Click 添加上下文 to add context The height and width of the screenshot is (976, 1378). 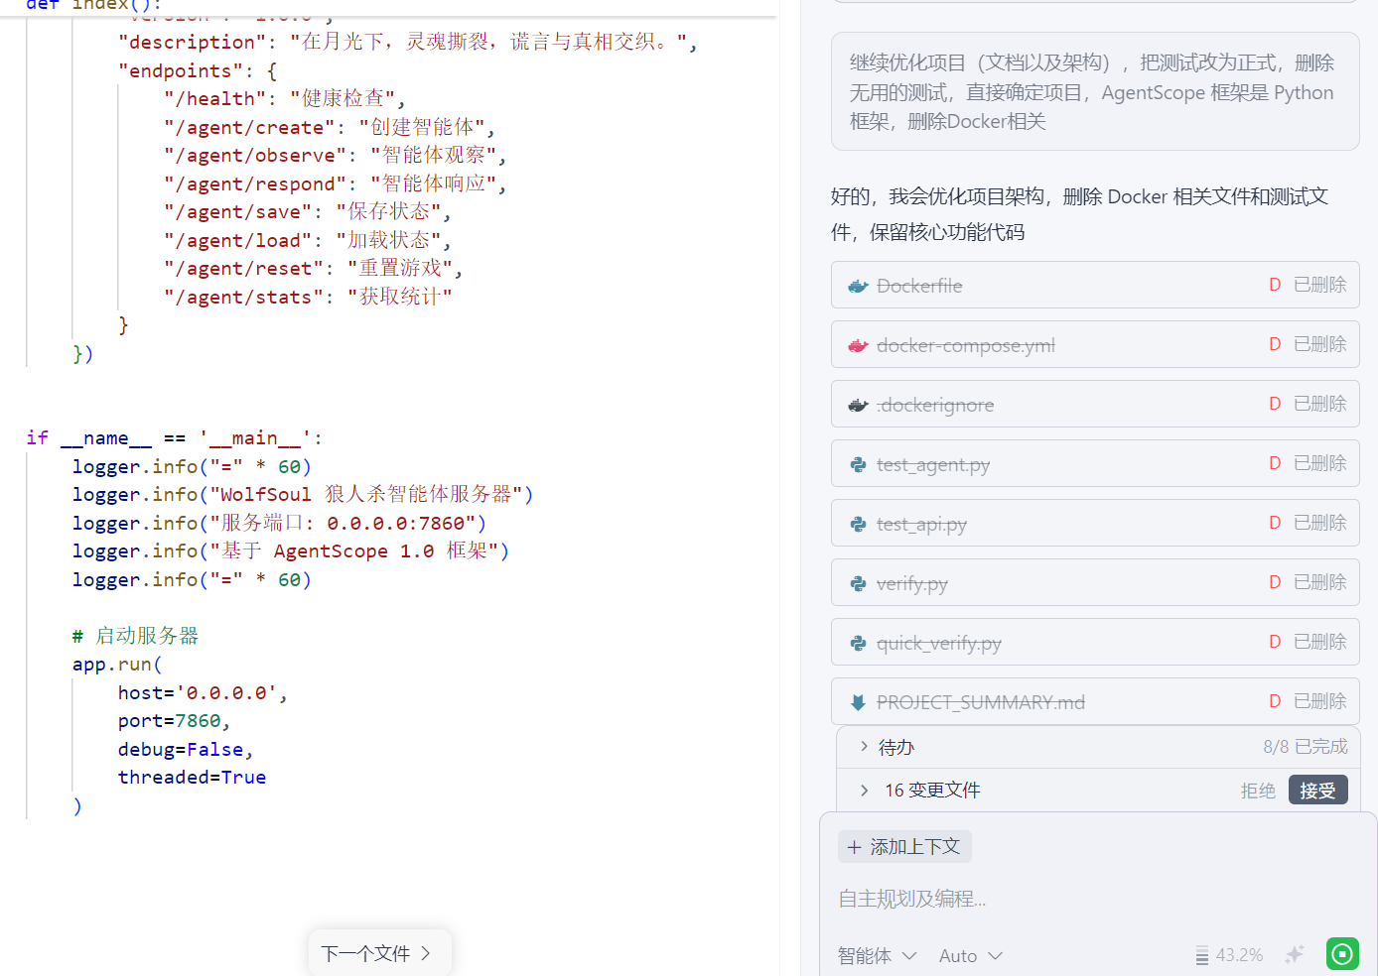click(x=904, y=847)
